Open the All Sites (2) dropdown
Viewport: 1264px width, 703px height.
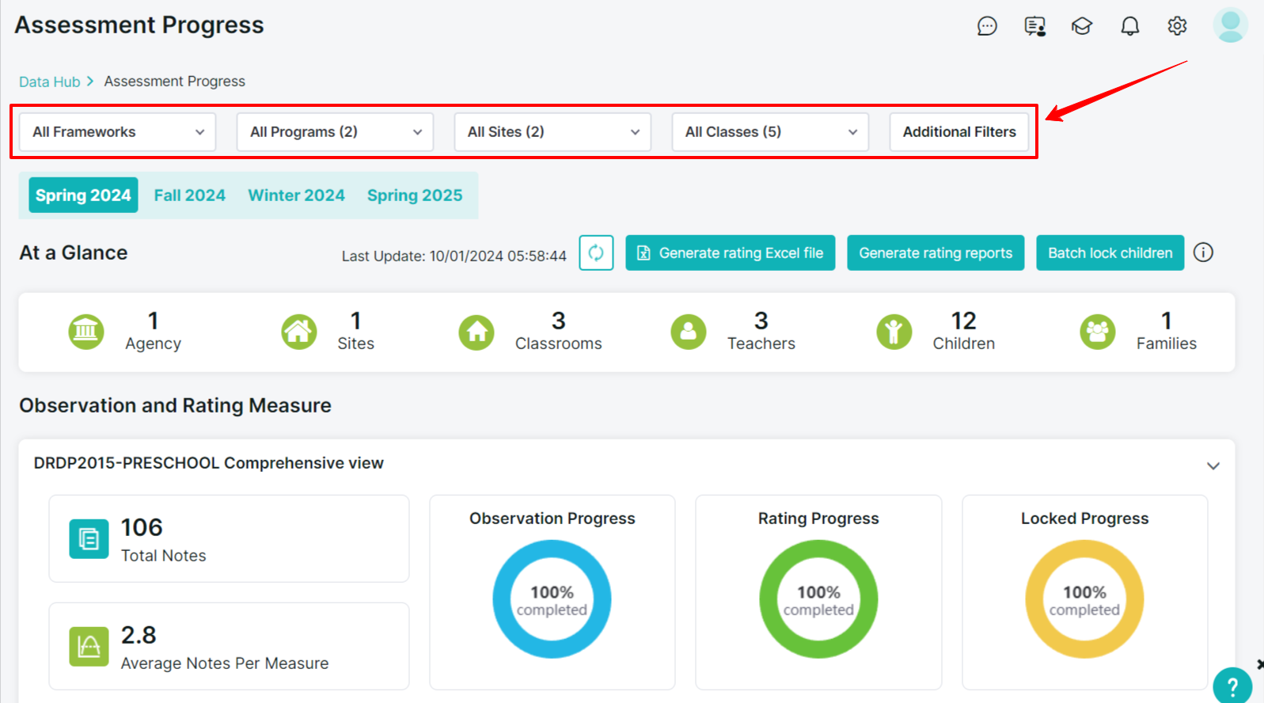552,132
